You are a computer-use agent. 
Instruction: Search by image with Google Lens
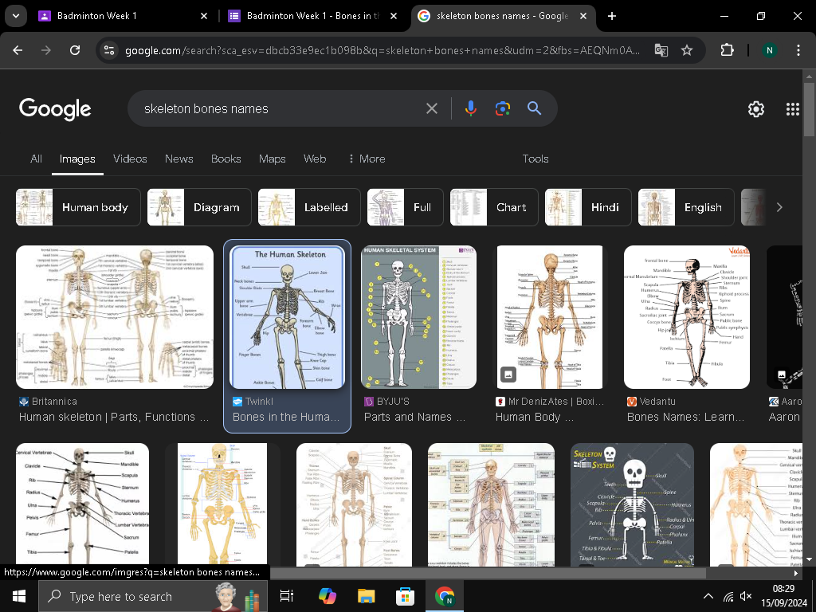click(x=502, y=108)
